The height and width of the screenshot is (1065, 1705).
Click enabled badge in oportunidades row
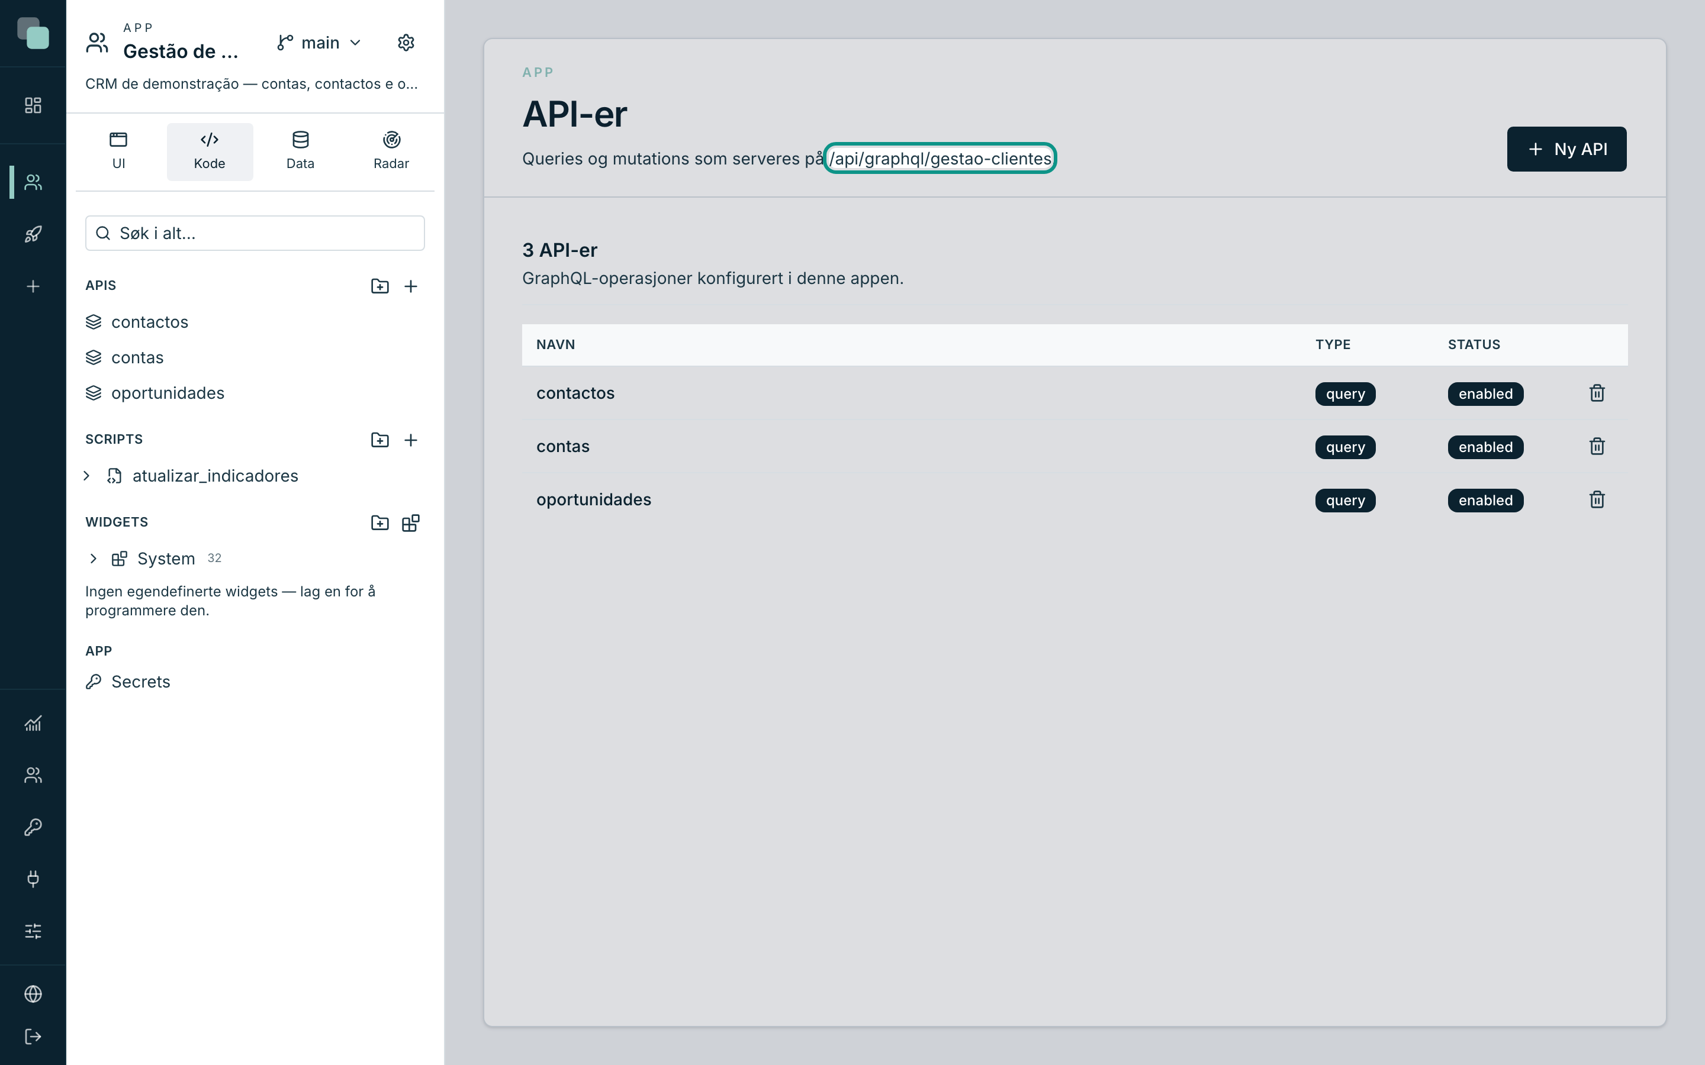pos(1485,500)
